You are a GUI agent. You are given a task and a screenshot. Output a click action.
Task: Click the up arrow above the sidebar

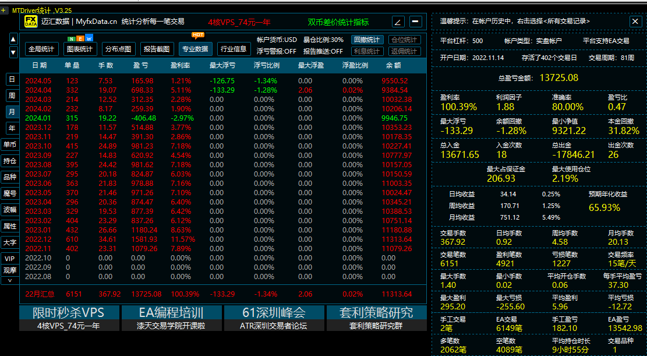click(13, 39)
